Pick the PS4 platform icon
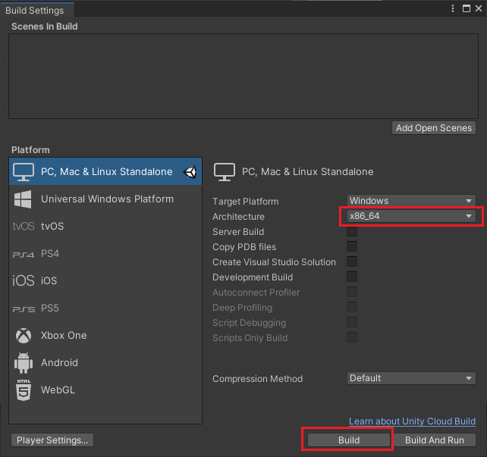The image size is (487, 457). pyautogui.click(x=24, y=254)
